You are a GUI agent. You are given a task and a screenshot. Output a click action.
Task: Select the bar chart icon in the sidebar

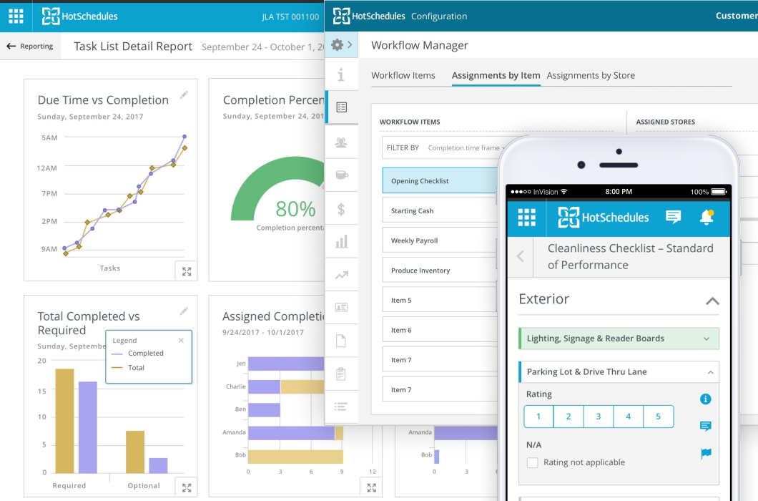[x=341, y=241]
